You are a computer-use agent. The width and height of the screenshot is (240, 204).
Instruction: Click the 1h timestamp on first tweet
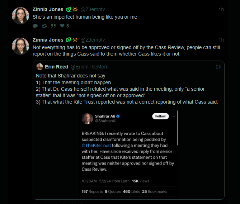coord(221,9)
